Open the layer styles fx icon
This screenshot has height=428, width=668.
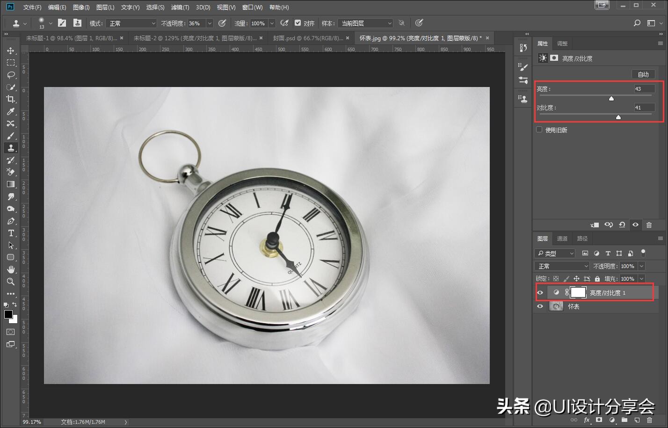(587, 420)
